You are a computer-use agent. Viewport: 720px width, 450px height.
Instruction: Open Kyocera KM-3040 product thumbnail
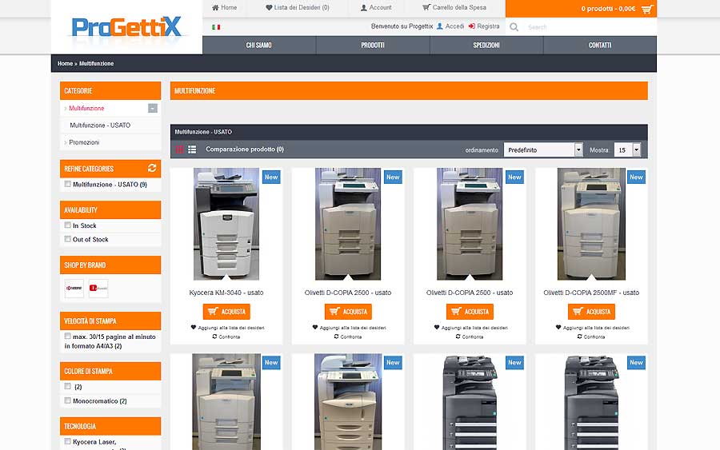[226, 224]
